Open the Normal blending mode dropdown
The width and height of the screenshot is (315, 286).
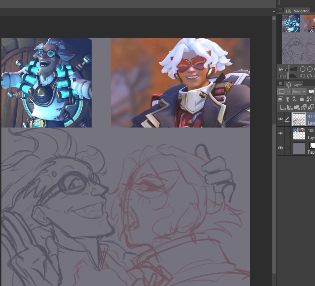pyautogui.click(x=299, y=92)
